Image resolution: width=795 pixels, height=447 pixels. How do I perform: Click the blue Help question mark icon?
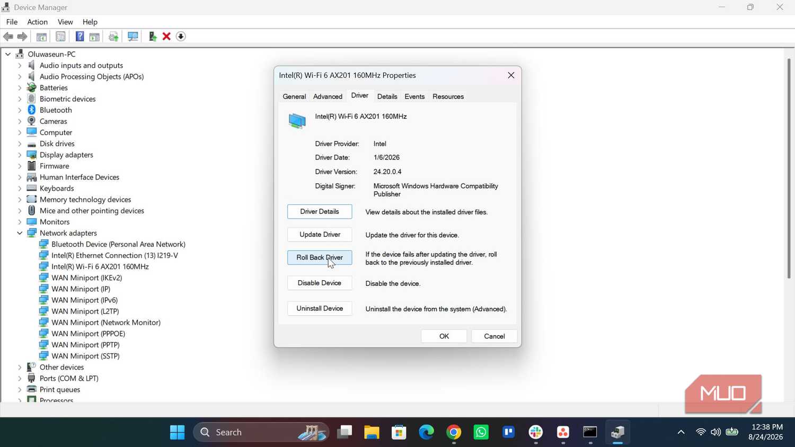click(x=79, y=37)
